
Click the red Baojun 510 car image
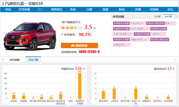point(30,36)
